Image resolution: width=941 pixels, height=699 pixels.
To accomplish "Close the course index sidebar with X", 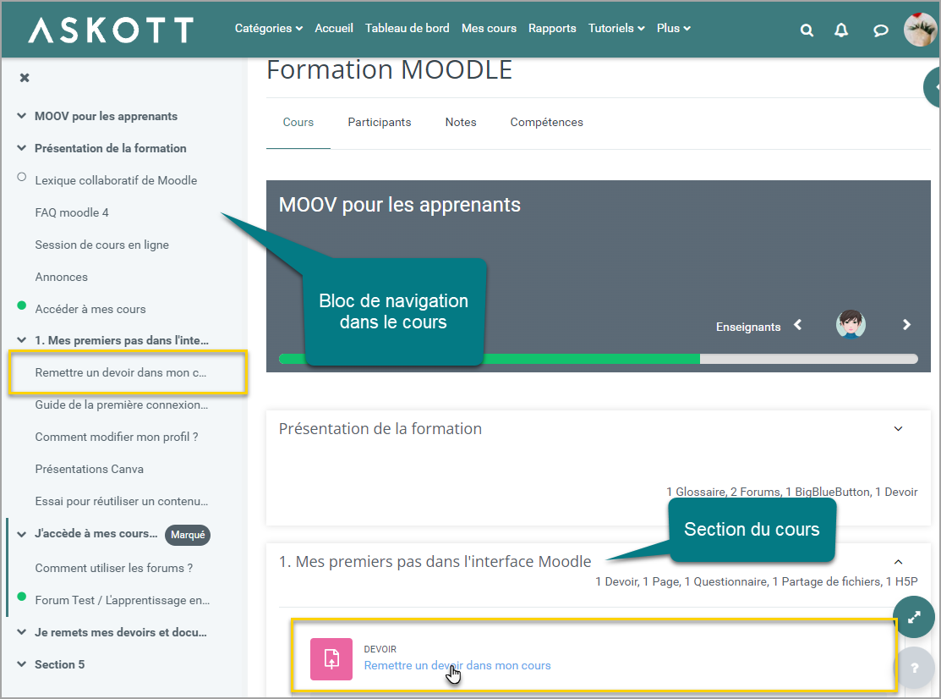I will click(x=25, y=78).
